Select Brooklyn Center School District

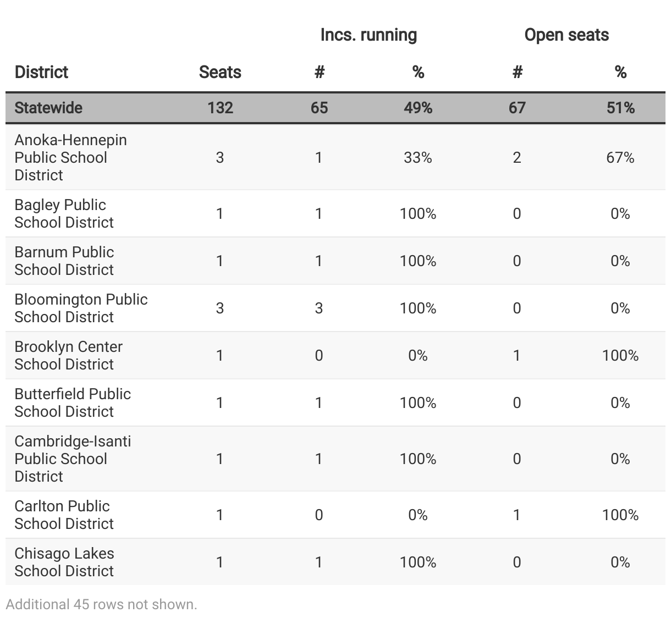pos(68,355)
